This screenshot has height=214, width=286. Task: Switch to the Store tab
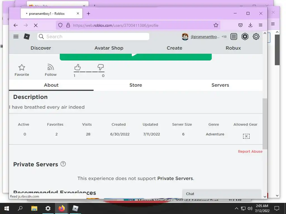click(x=136, y=85)
